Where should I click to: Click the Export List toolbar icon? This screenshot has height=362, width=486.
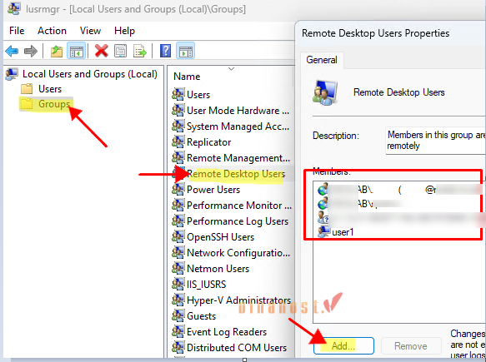(x=140, y=51)
